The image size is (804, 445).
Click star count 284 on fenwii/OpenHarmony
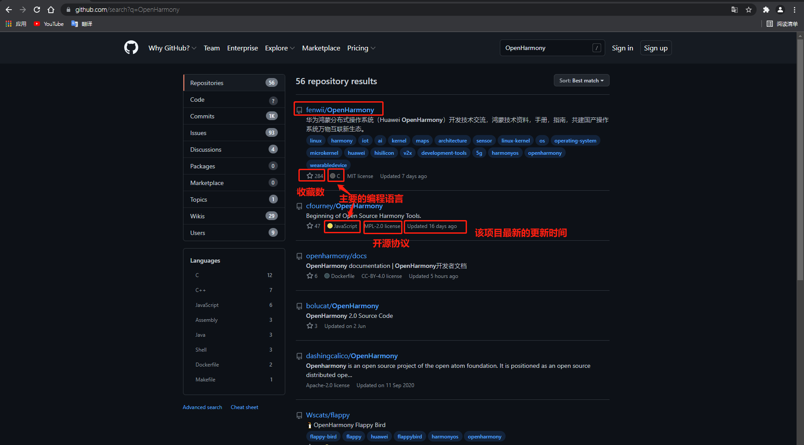click(x=315, y=176)
